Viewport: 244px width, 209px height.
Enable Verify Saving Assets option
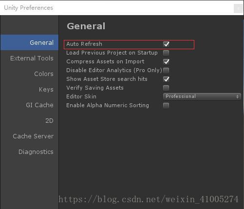[166, 88]
